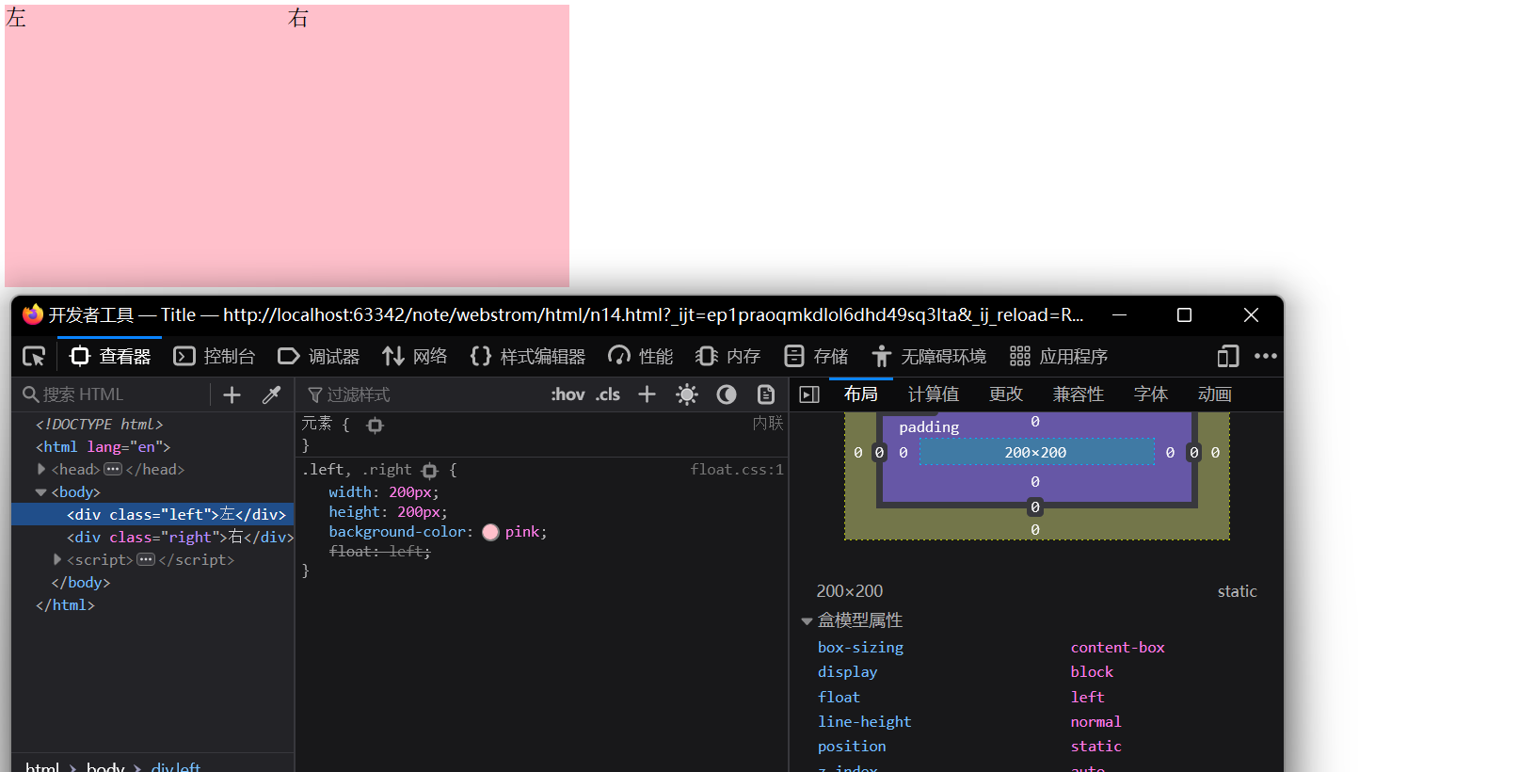Open the float.css:1 source link
The width and height of the screenshot is (1519, 772).
point(736,469)
